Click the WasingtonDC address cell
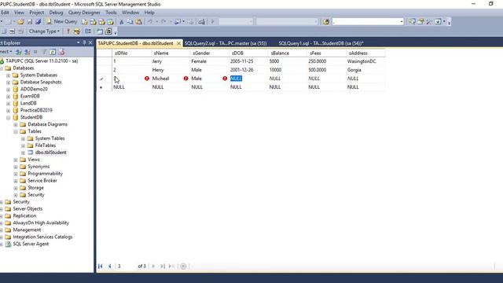Viewport: 503px width, 283px height. pyautogui.click(x=365, y=61)
